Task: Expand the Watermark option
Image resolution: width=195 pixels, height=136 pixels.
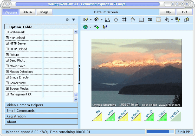Action: click(7, 32)
